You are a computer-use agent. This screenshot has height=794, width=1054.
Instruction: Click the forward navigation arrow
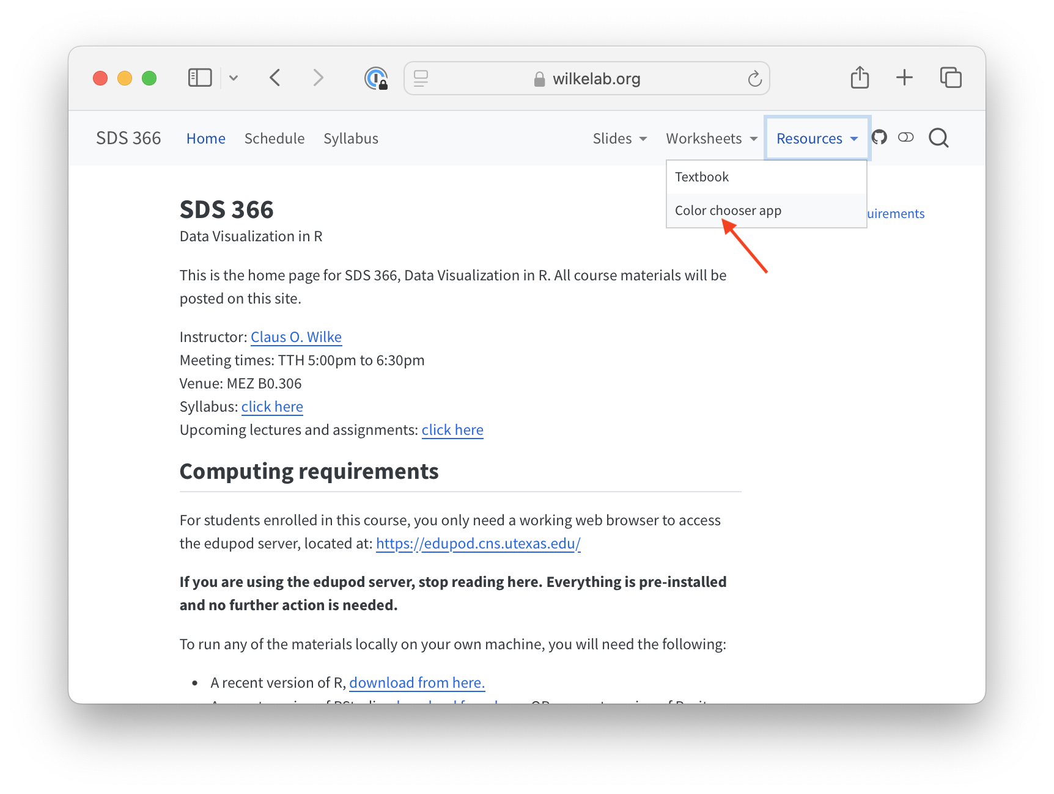(x=318, y=78)
